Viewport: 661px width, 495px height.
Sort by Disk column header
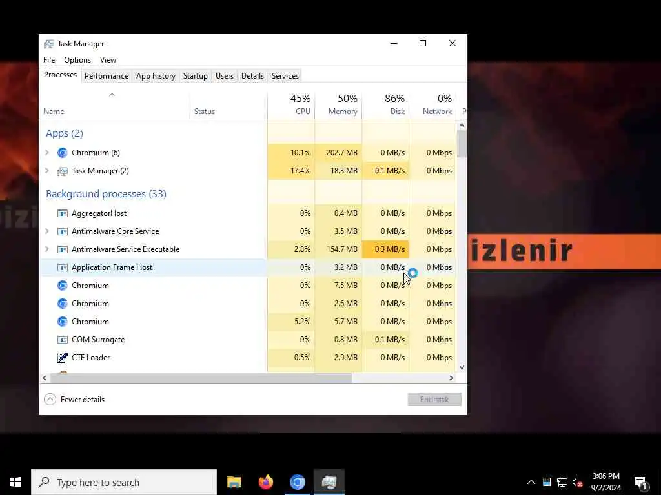(x=386, y=104)
